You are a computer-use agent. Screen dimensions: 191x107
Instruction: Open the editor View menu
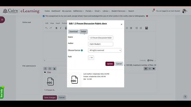pyautogui.click(x=52, y=23)
